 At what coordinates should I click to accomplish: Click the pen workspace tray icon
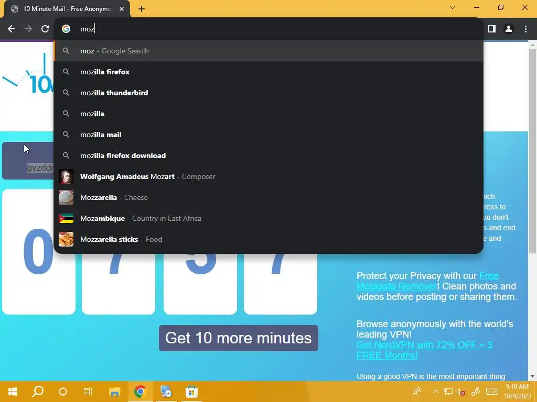pos(476,392)
